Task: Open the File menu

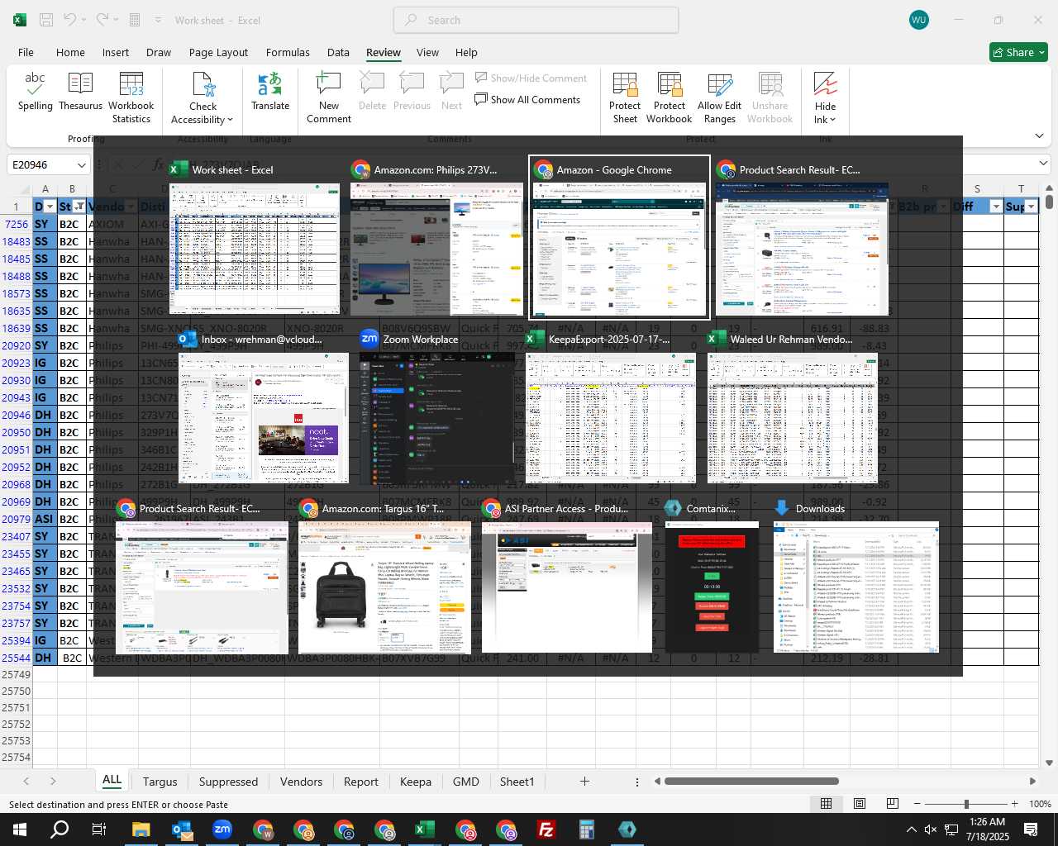Action: point(26,52)
